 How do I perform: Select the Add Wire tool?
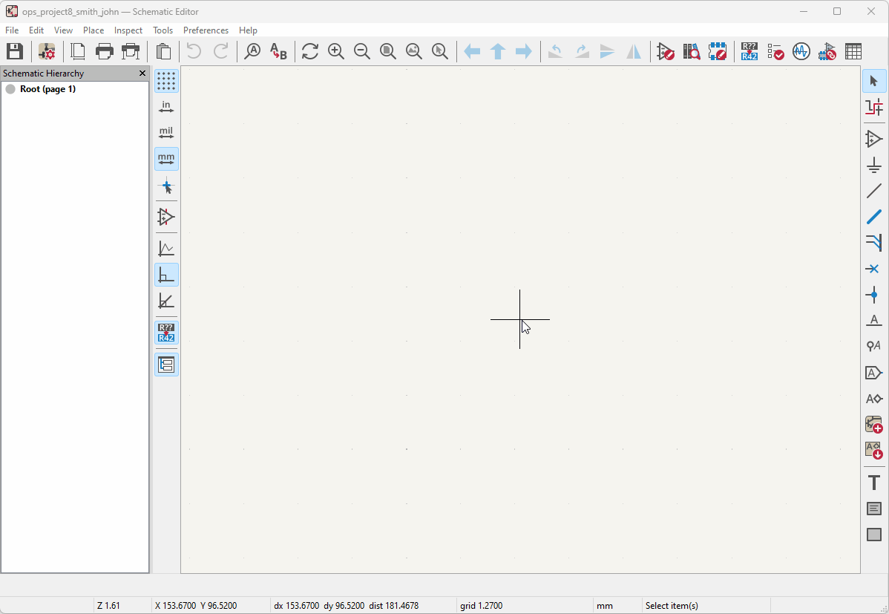(x=873, y=191)
